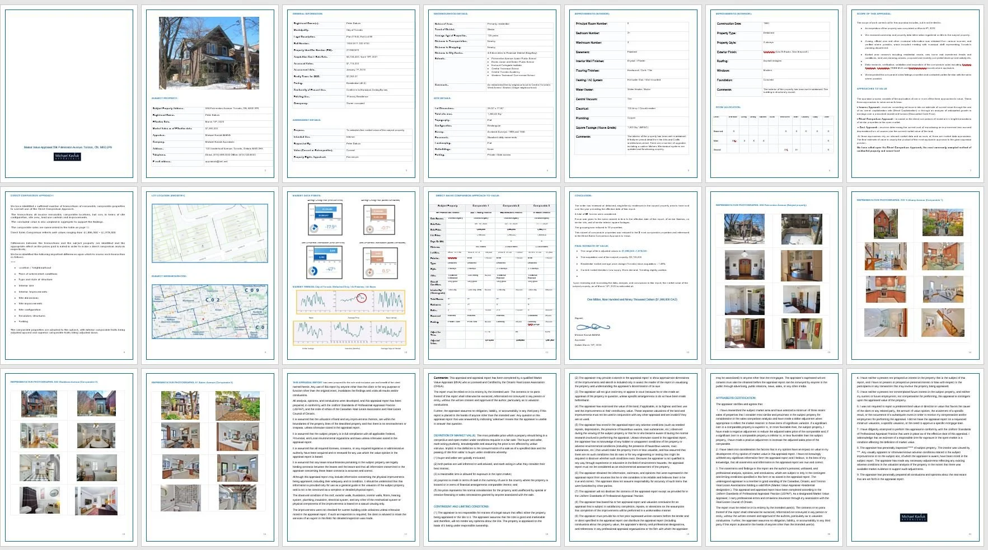Select the chart showing -4.7%

324,262
